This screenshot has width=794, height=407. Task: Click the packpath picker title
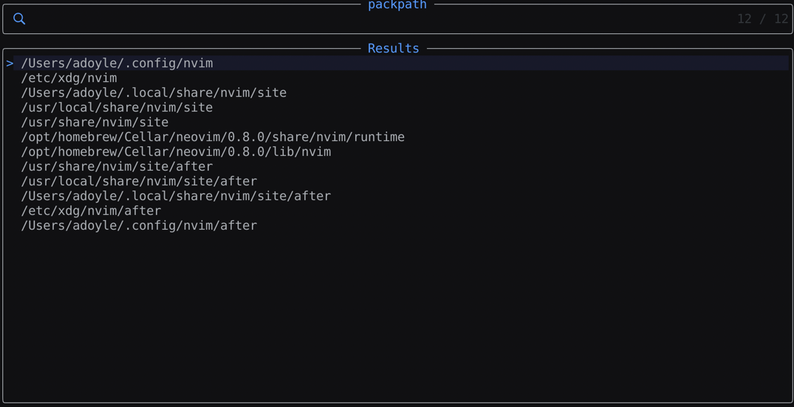[397, 5]
